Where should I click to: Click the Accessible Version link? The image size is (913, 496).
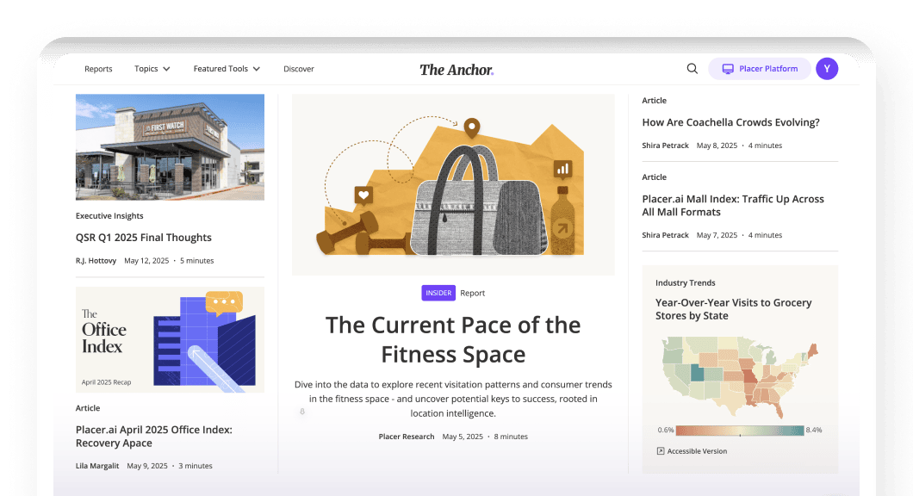(692, 451)
